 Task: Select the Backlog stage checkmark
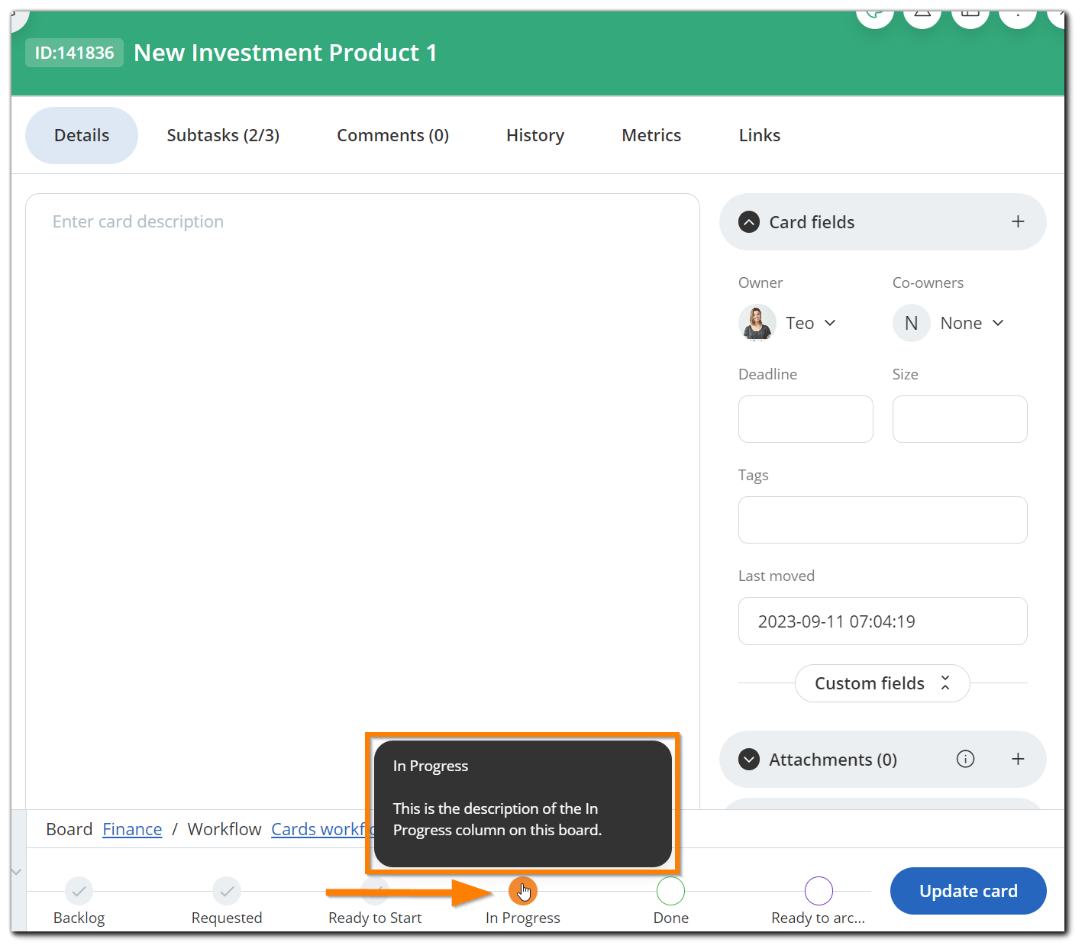[x=79, y=890]
